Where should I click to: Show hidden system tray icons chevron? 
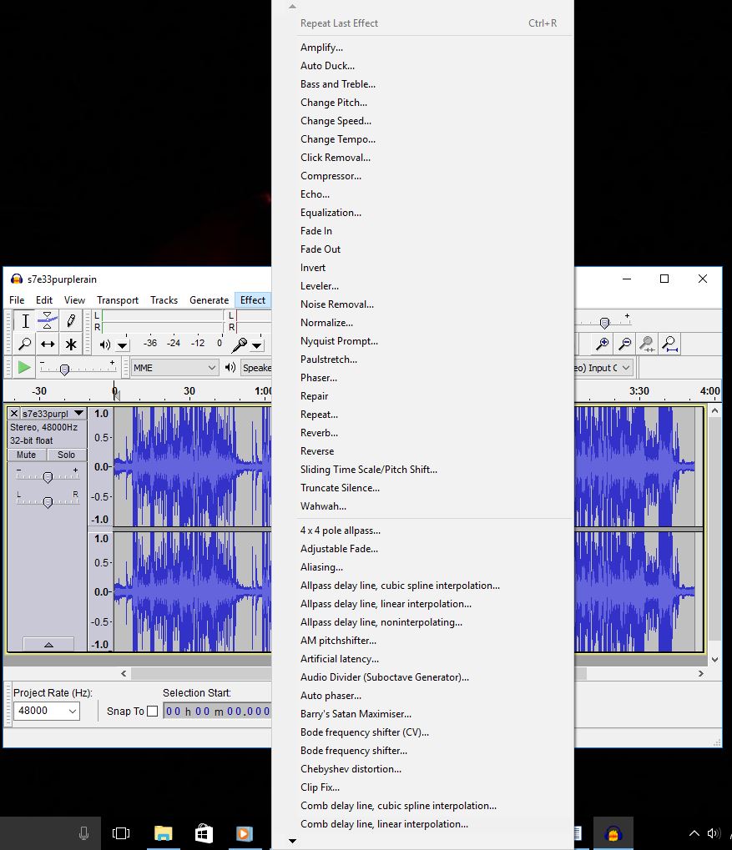(694, 833)
